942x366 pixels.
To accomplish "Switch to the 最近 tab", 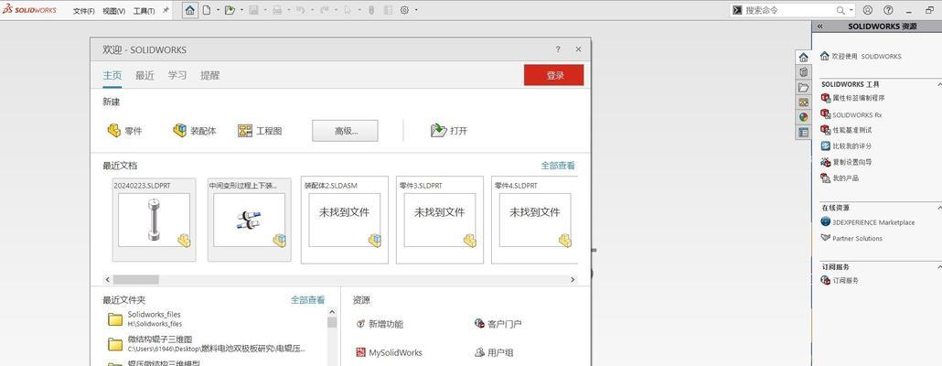I will 145,75.
